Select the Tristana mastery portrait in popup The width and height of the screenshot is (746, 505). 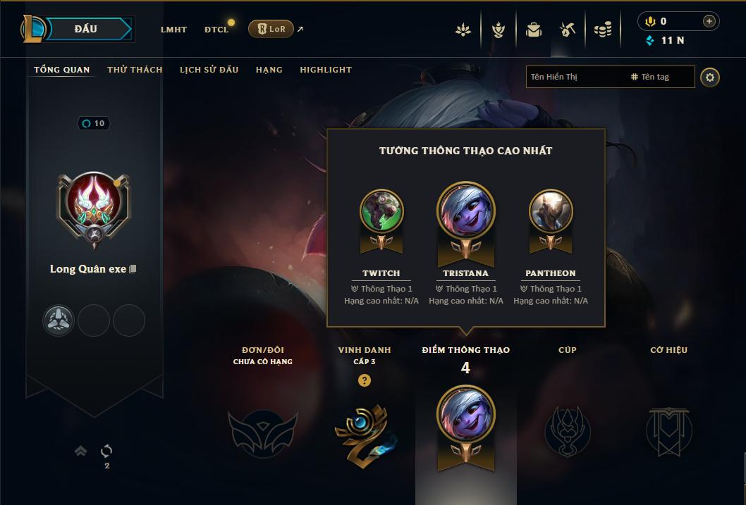(x=466, y=211)
